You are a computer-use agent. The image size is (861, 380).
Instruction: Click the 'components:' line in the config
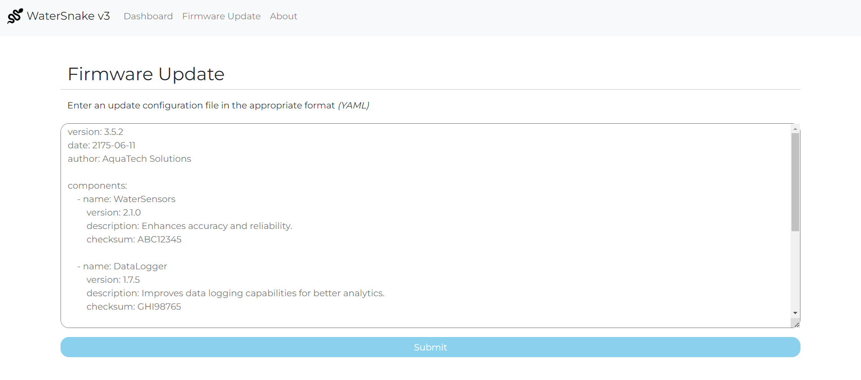tap(97, 186)
